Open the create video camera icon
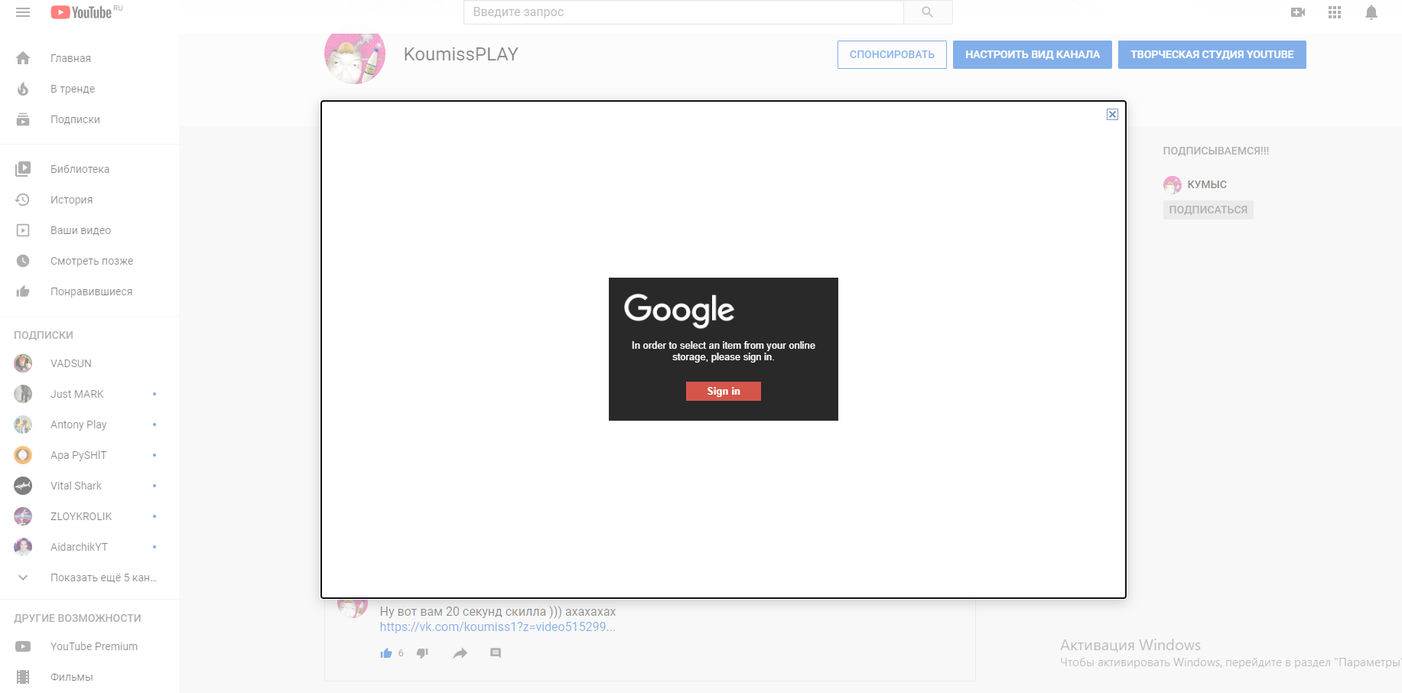1402x693 pixels. 1298,12
